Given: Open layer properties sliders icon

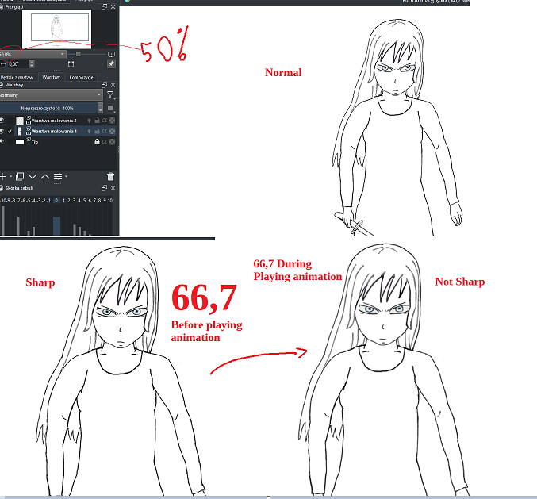Looking at the screenshot, I should click(x=58, y=176).
